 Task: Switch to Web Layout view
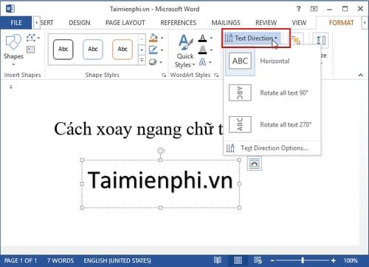pos(258,260)
